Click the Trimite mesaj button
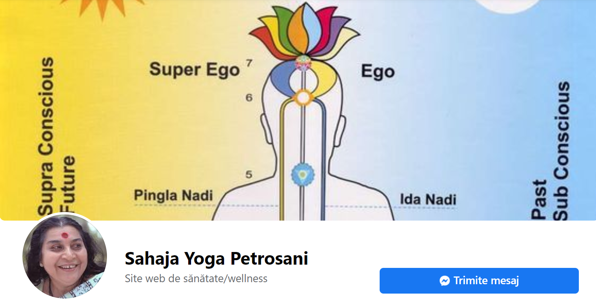 [x=479, y=281]
